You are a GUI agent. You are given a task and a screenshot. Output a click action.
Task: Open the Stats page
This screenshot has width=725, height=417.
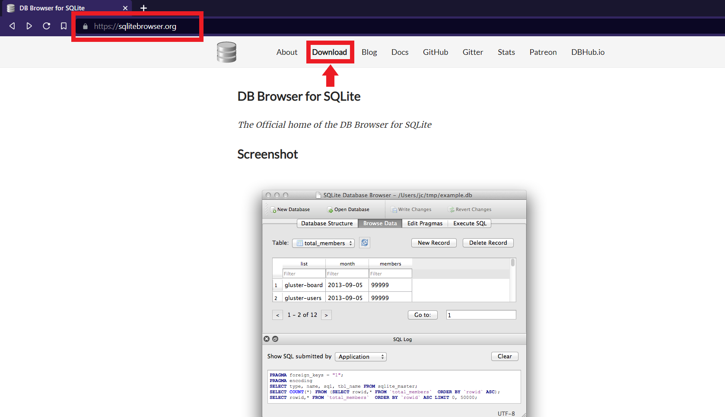(x=506, y=52)
